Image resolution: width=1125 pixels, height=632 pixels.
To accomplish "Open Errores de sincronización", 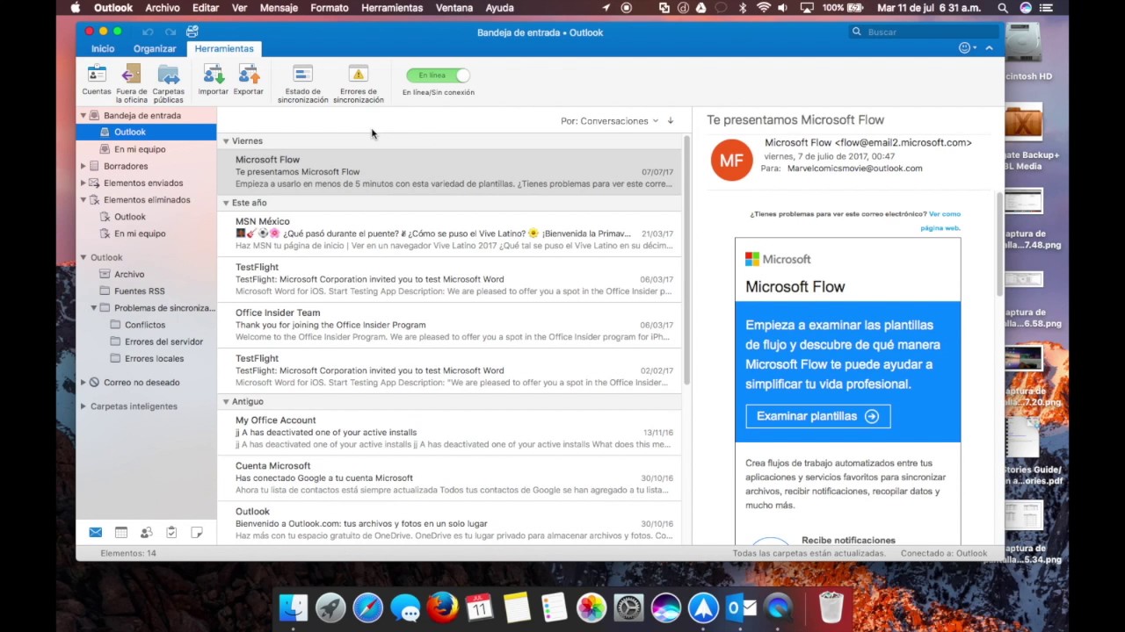I will pos(359,83).
